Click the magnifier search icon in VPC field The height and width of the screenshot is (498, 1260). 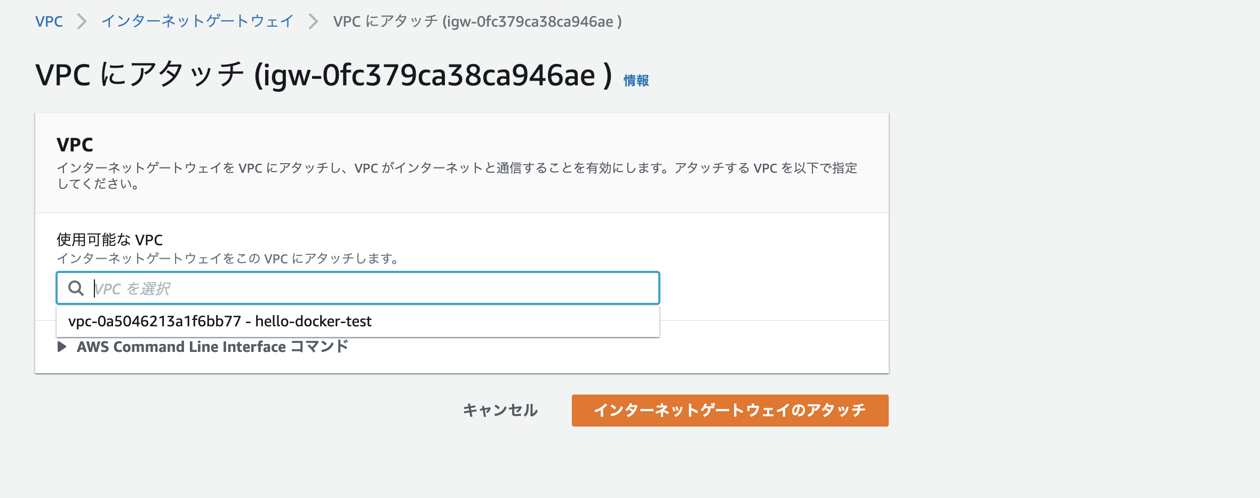click(76, 288)
